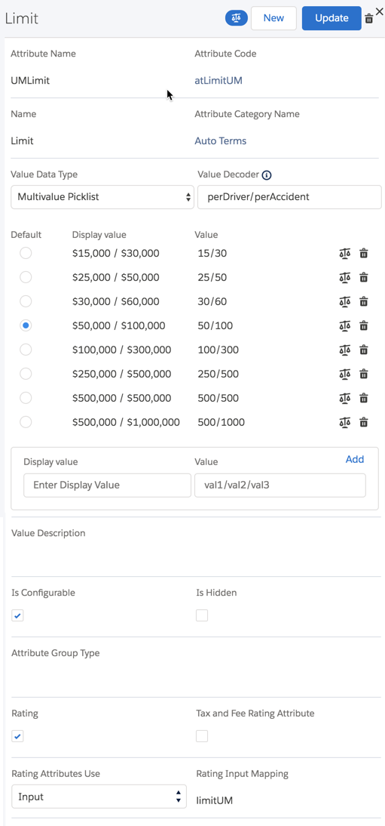
Task: Set $30,000 / $60,000 as default
Action: click(x=26, y=301)
